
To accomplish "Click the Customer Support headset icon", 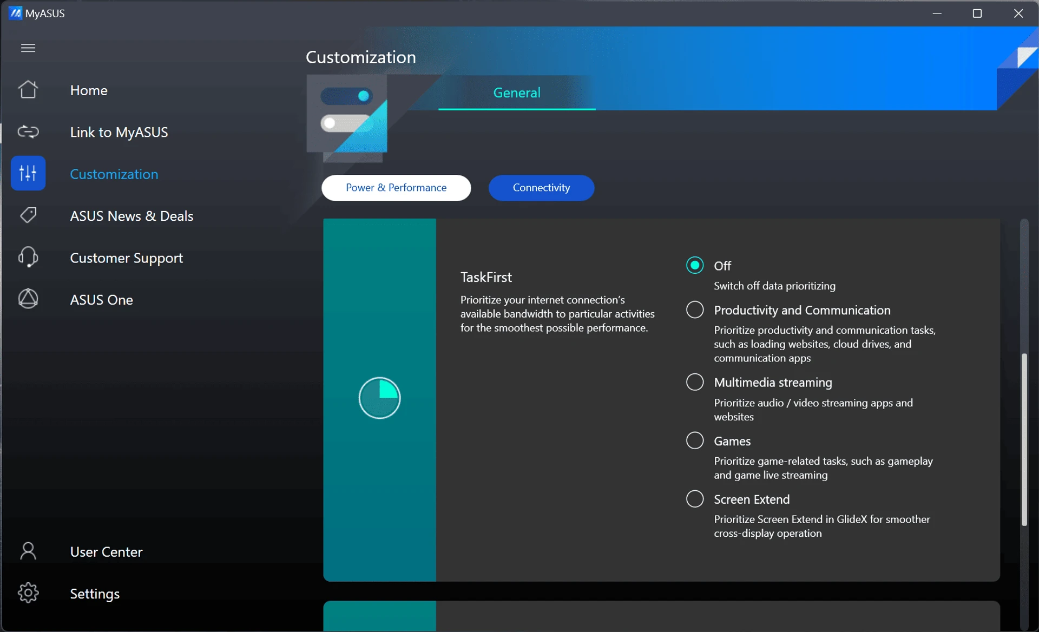I will 28,257.
